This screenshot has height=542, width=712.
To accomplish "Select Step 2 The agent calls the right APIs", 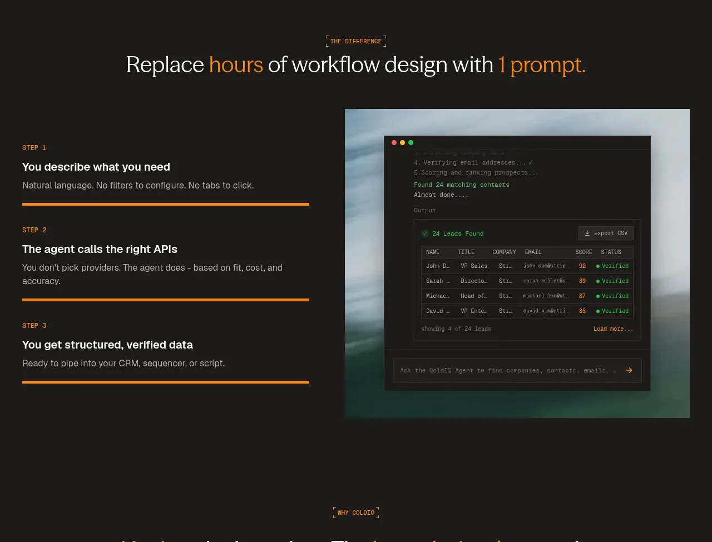I will (166, 263).
